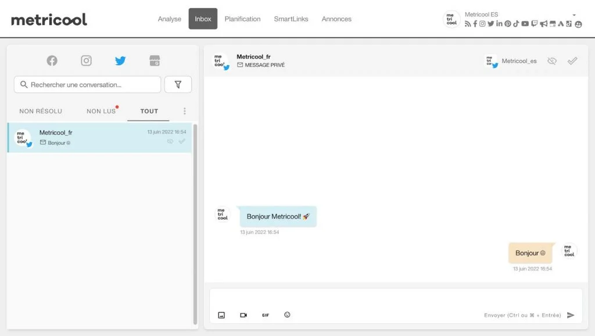The height and width of the screenshot is (336, 595).
Task: Open the three-dot menu beside the tabs
Action: (184, 111)
